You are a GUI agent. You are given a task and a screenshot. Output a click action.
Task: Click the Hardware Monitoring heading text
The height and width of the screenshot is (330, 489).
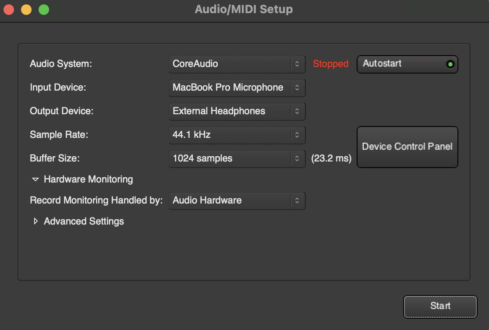(88, 179)
